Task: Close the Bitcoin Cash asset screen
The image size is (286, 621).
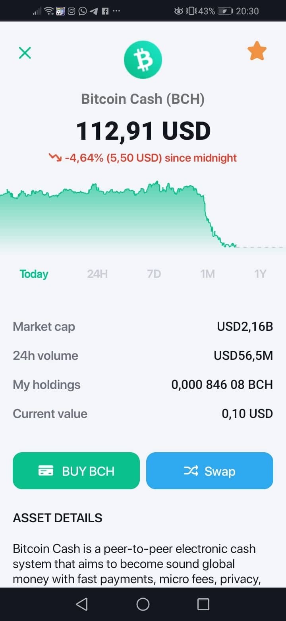Action: tap(25, 53)
